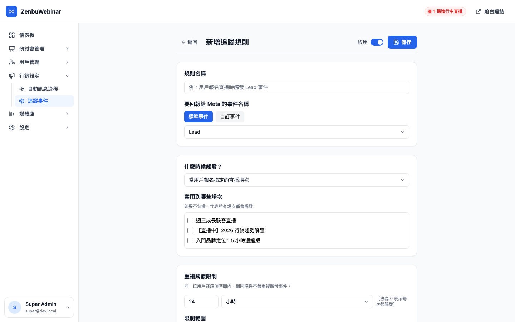Image resolution: width=515 pixels, height=322 pixels.
Task: Open the 當用戶報名指定的直播場次 trigger dropdown
Action: pyautogui.click(x=296, y=180)
